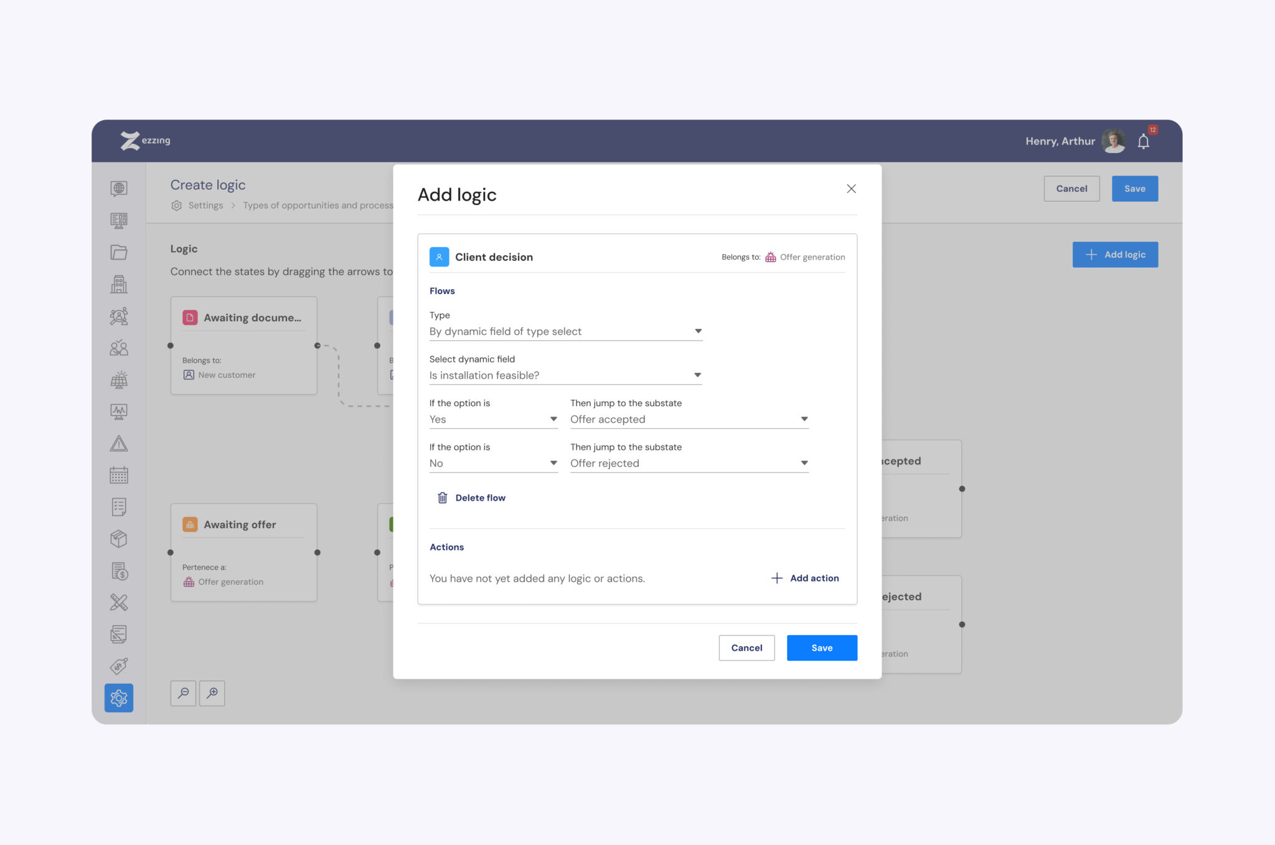Click Save in the Add logic dialog
This screenshot has width=1275, height=845.
pyautogui.click(x=821, y=648)
